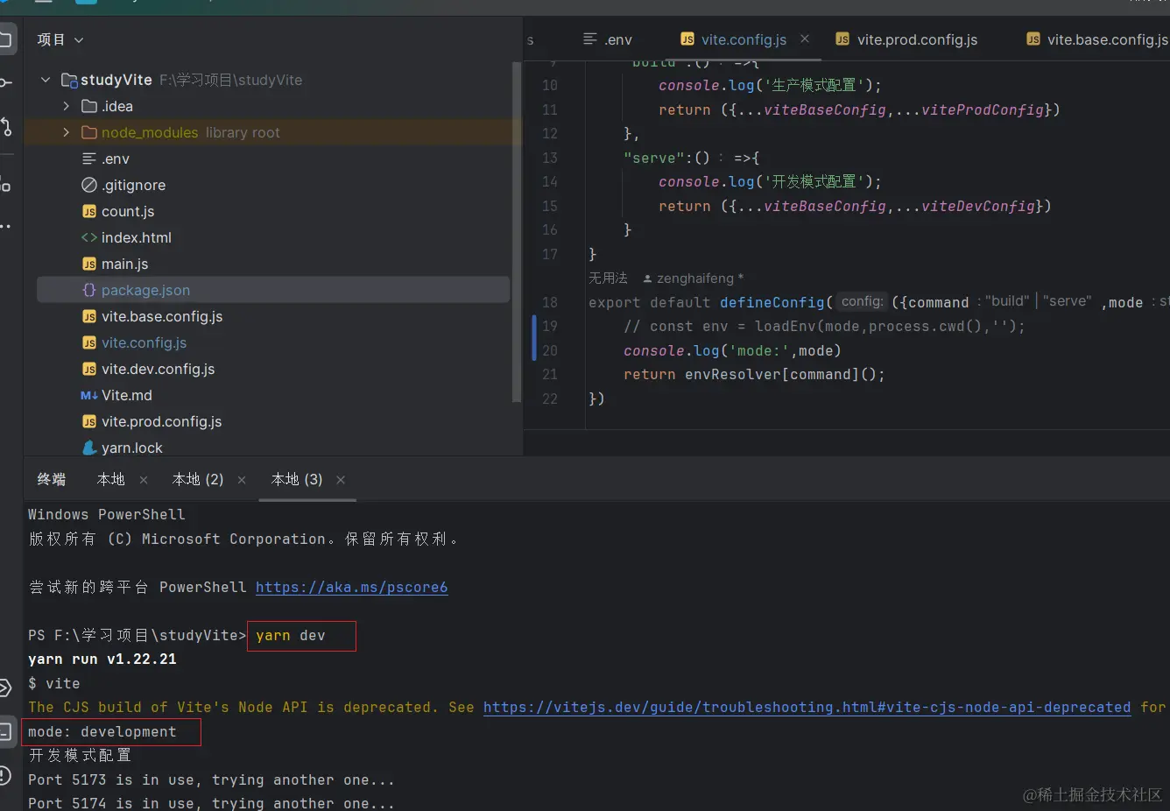Click "mode: development" terminal output
Image resolution: width=1170 pixels, height=811 pixels.
pos(102,731)
